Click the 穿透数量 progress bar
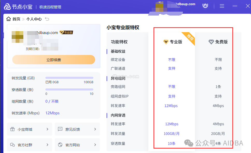 [69, 89]
